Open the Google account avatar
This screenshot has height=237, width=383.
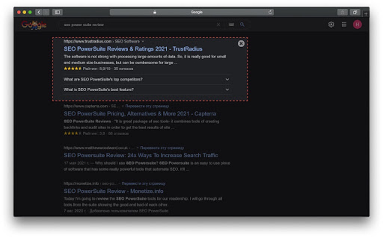click(x=357, y=25)
